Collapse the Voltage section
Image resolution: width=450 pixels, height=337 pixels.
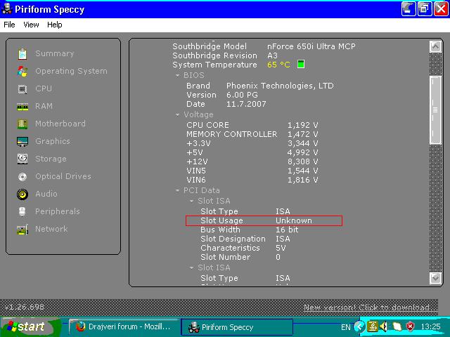click(x=177, y=115)
